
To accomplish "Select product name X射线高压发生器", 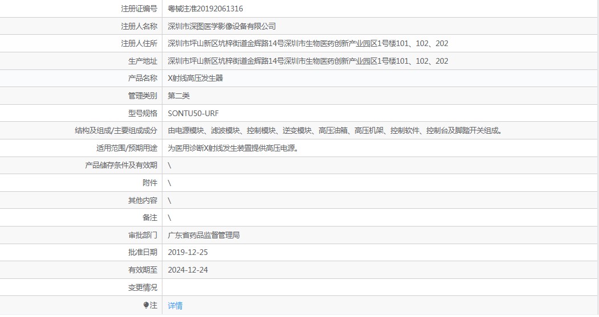I will pos(195,79).
